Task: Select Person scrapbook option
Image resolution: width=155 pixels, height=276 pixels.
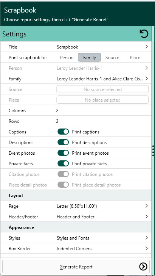Action: point(67,58)
